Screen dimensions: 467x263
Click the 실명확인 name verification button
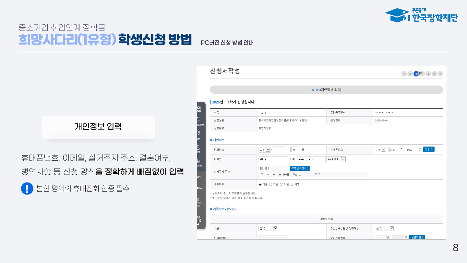coord(417,237)
